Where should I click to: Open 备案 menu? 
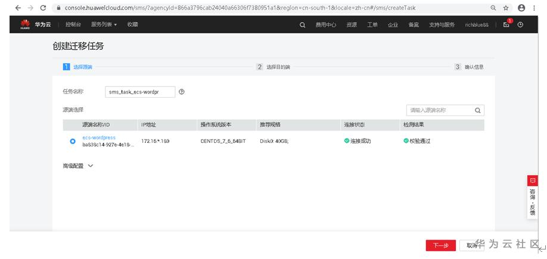pyautogui.click(x=414, y=25)
